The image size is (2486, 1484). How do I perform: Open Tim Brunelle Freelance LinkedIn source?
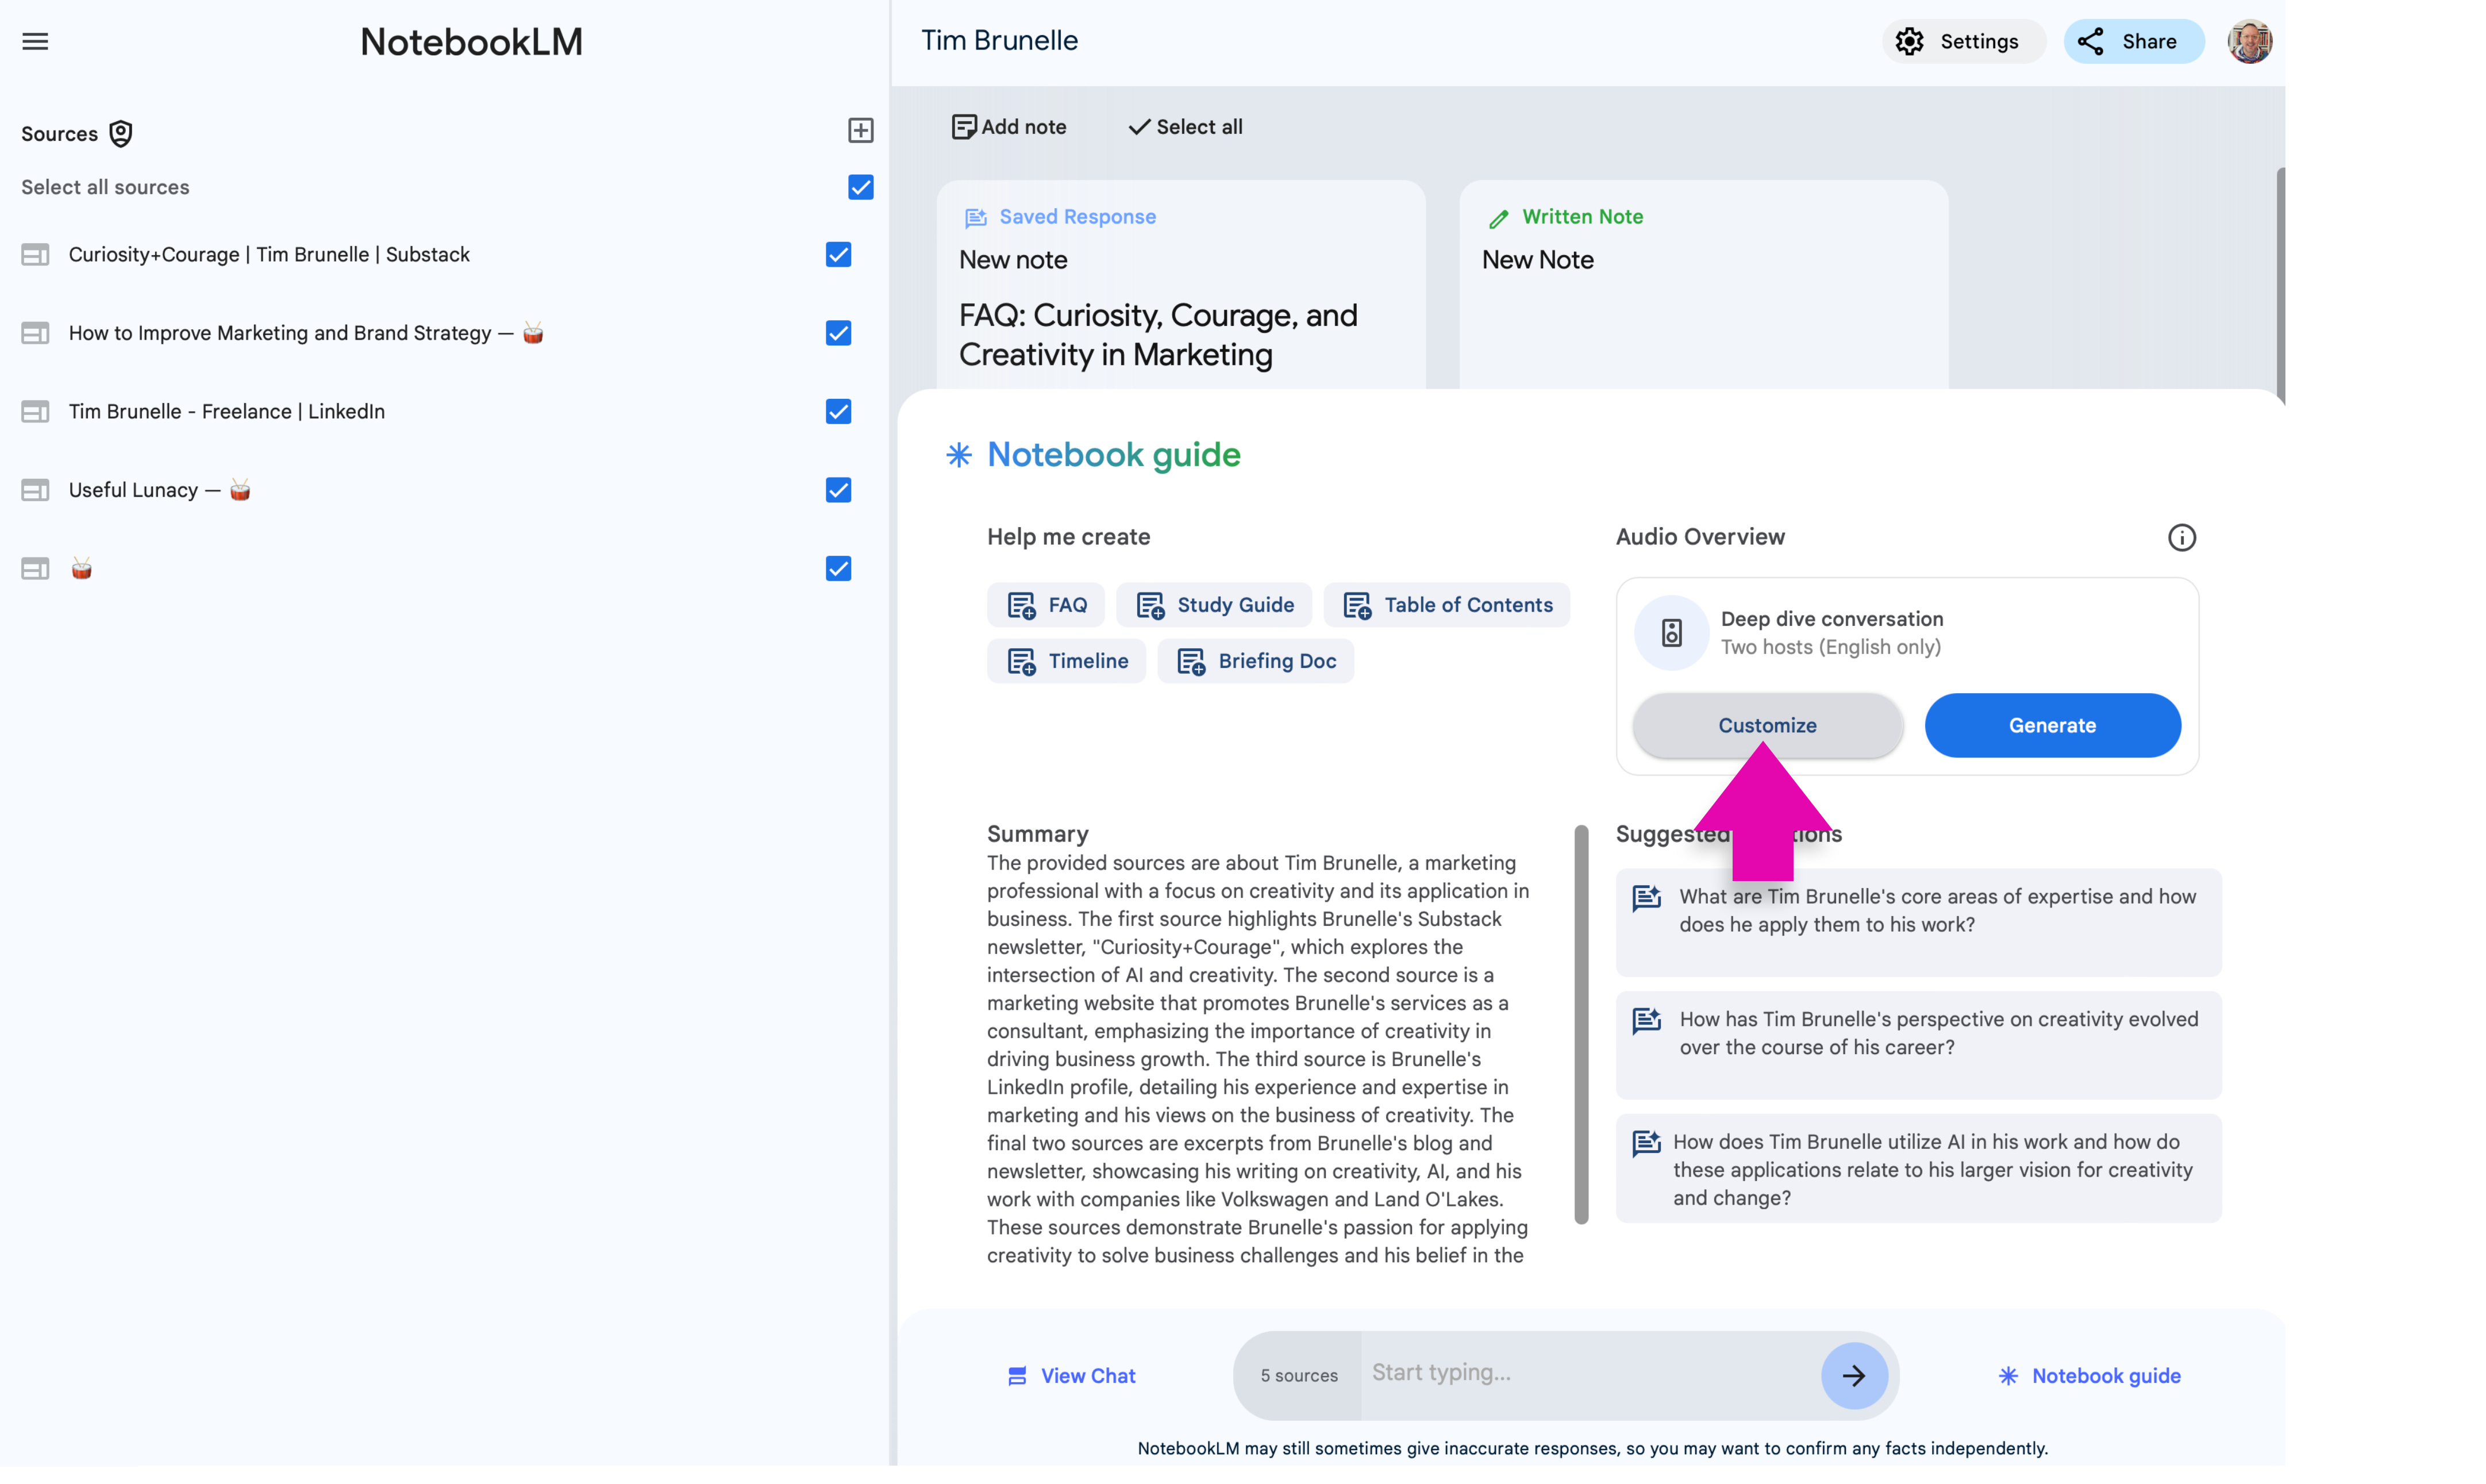click(227, 411)
